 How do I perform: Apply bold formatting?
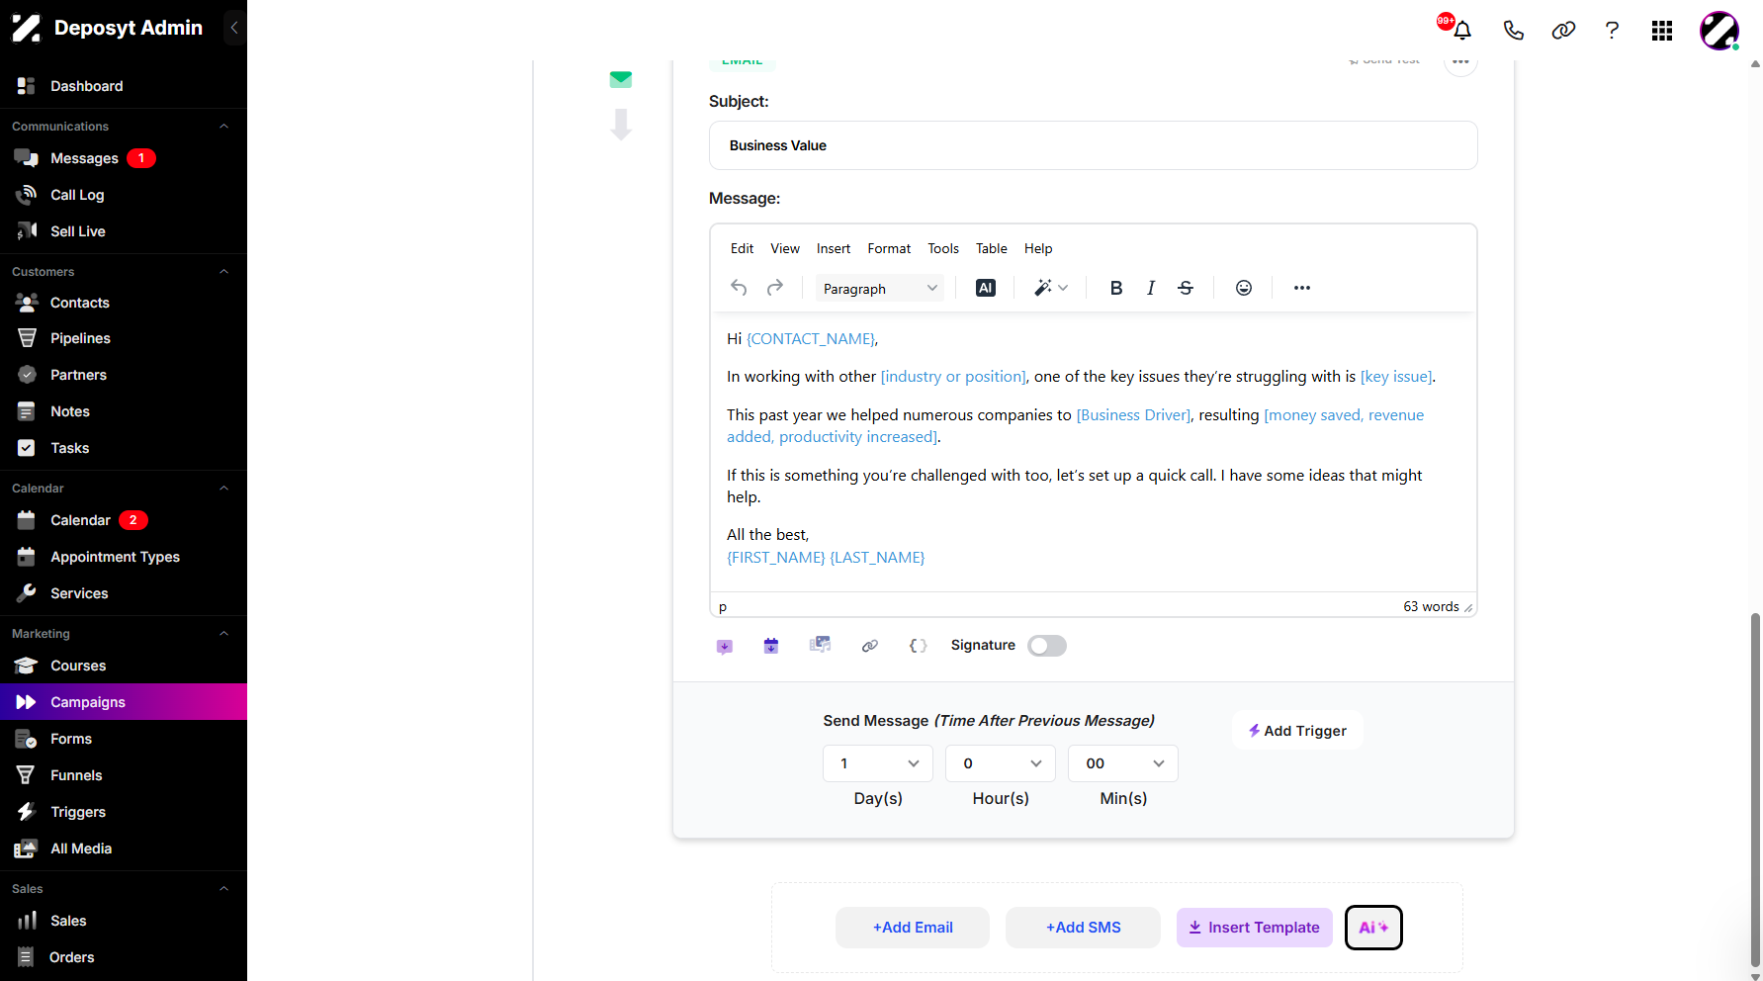[1116, 288]
